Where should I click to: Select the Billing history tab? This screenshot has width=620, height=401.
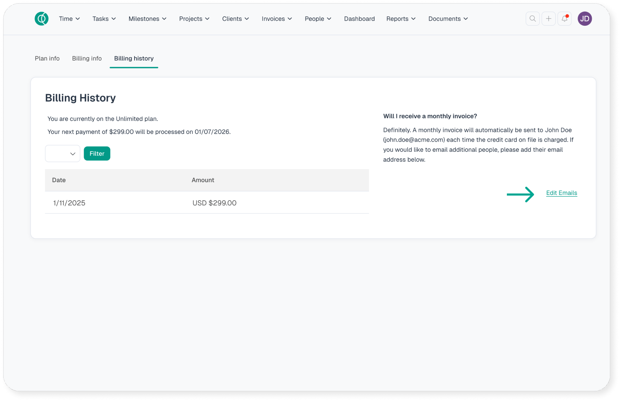pyautogui.click(x=134, y=59)
